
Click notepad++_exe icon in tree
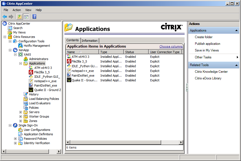click(x=31, y=81)
